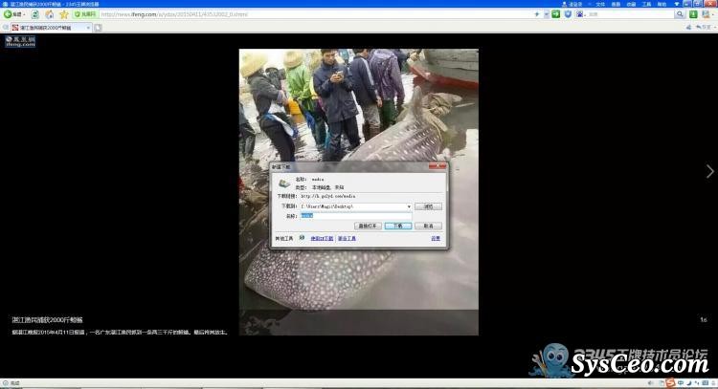The image size is (718, 389).
Task: Click the 直接打开 open directly button
Action: click(368, 226)
